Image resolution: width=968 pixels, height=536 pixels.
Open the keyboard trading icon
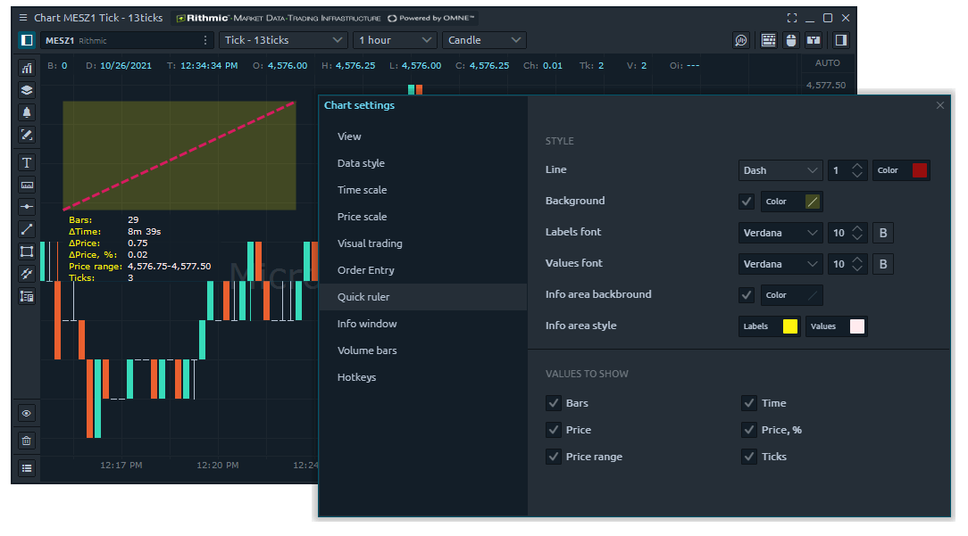click(x=769, y=40)
